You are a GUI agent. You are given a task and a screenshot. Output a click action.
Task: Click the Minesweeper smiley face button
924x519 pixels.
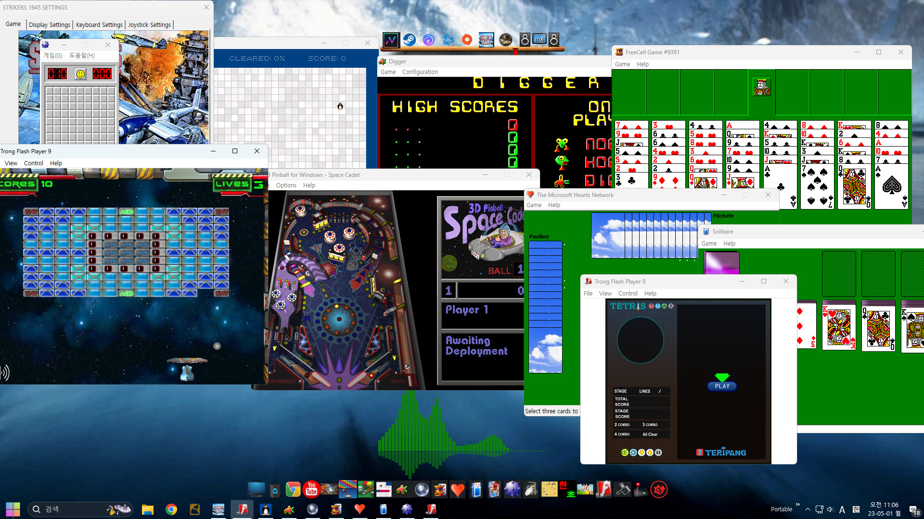(80, 74)
